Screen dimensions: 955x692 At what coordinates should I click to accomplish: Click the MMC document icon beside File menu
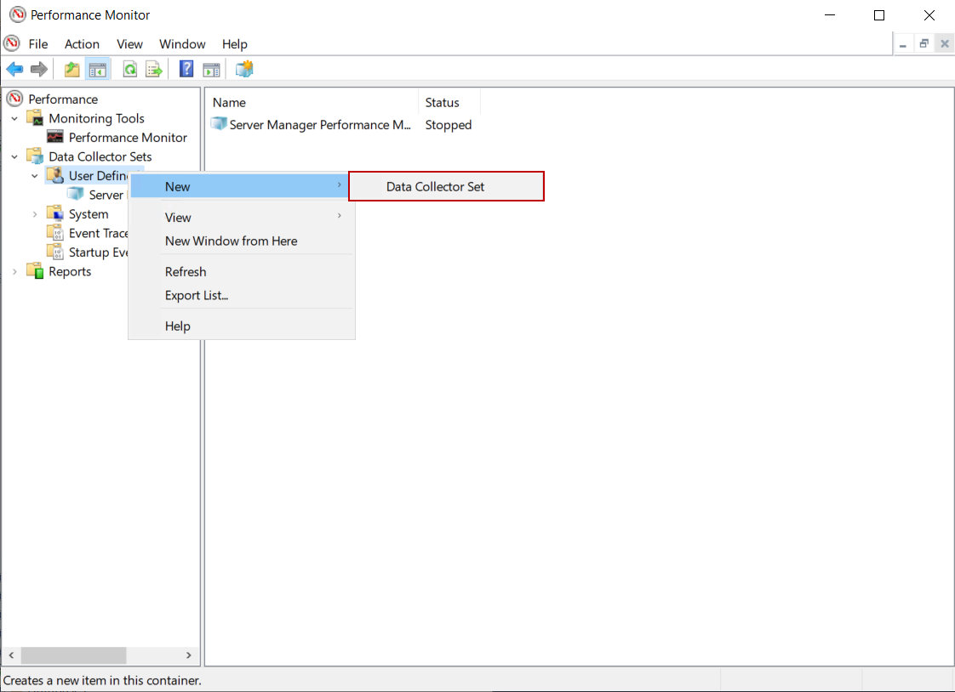click(12, 43)
